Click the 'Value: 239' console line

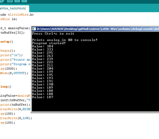pos(43,59)
